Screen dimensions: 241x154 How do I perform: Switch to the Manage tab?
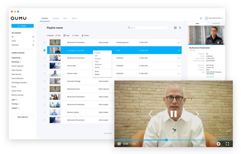pyautogui.click(x=56, y=18)
